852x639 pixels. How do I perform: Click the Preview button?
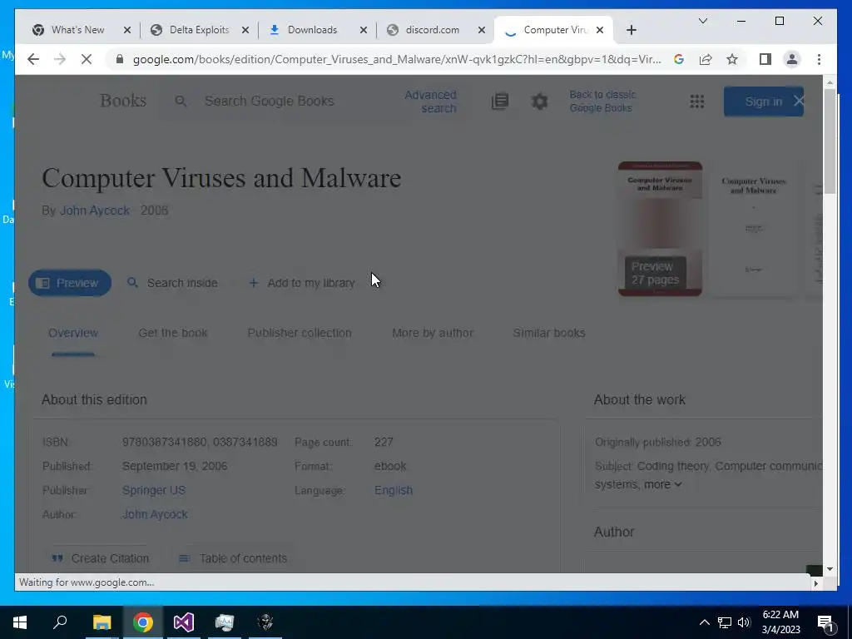[70, 283]
